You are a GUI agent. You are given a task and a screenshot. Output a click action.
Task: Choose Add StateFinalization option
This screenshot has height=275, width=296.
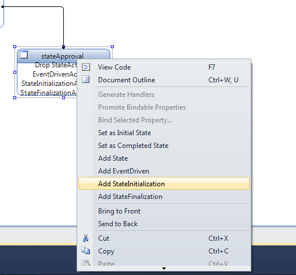pyautogui.click(x=164, y=197)
